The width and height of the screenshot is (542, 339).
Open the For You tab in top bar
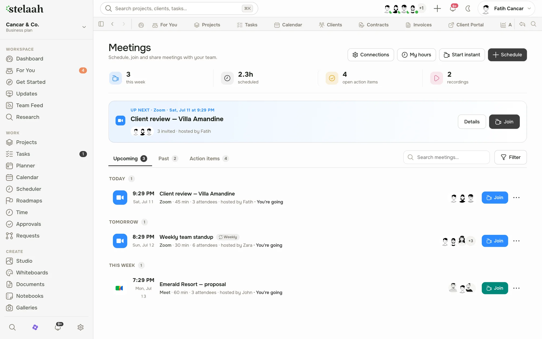click(164, 25)
